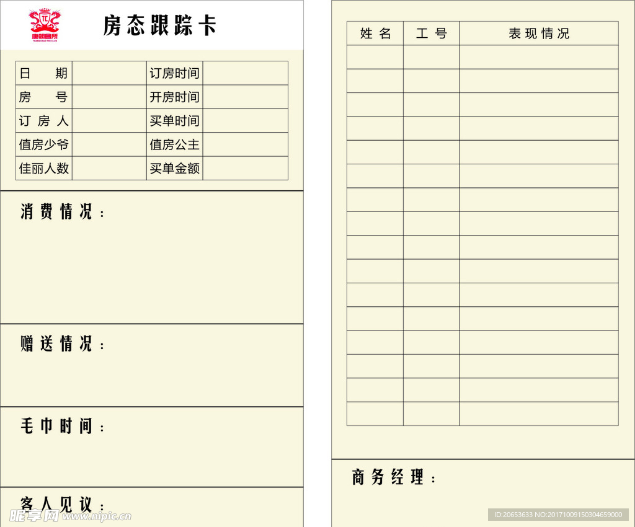The image size is (635, 527).
Task: Click the 开房时间 field
Action: tap(174, 97)
